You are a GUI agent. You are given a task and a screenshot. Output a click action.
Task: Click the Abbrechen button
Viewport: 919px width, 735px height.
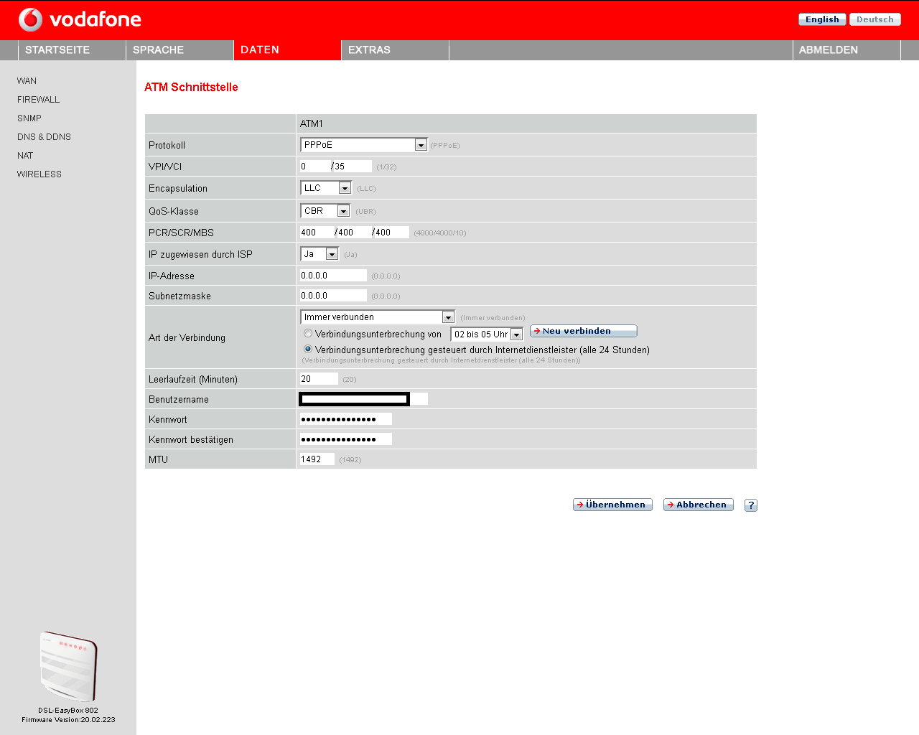click(698, 504)
